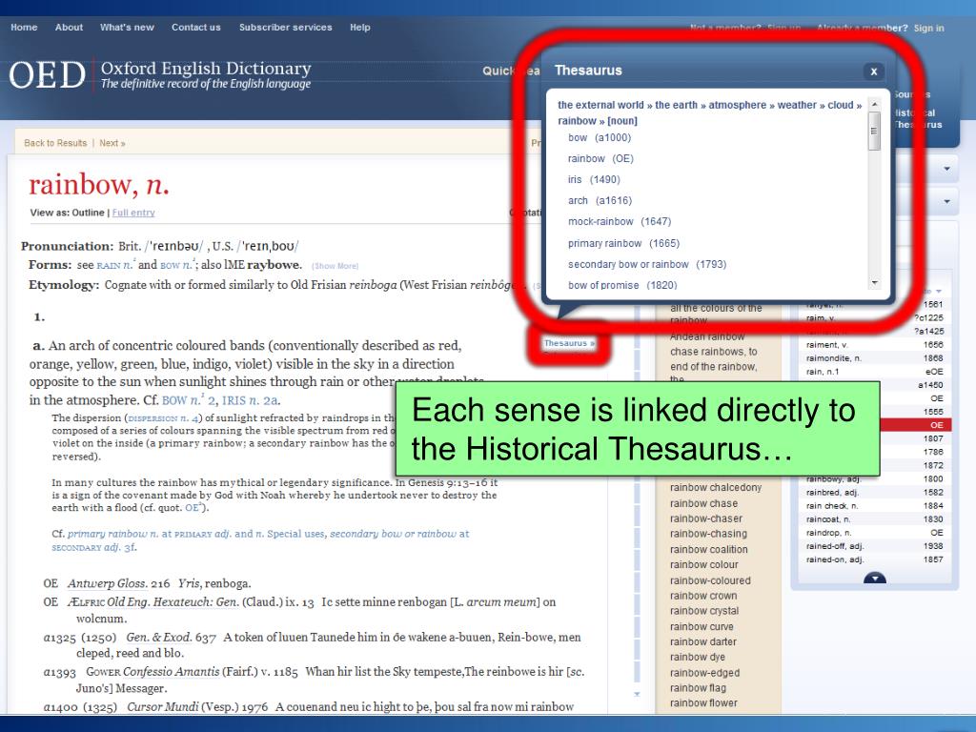Select 'iris (1490)' thesaurus entry
976x732 pixels.
click(x=594, y=179)
